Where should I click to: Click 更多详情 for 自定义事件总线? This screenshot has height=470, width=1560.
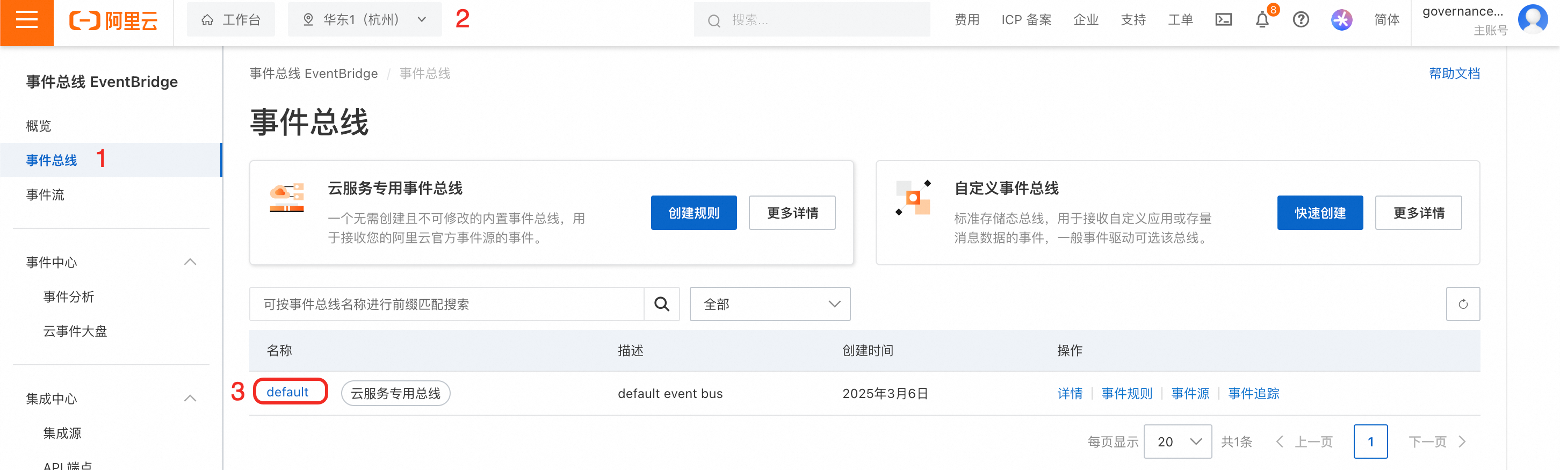click(1418, 213)
